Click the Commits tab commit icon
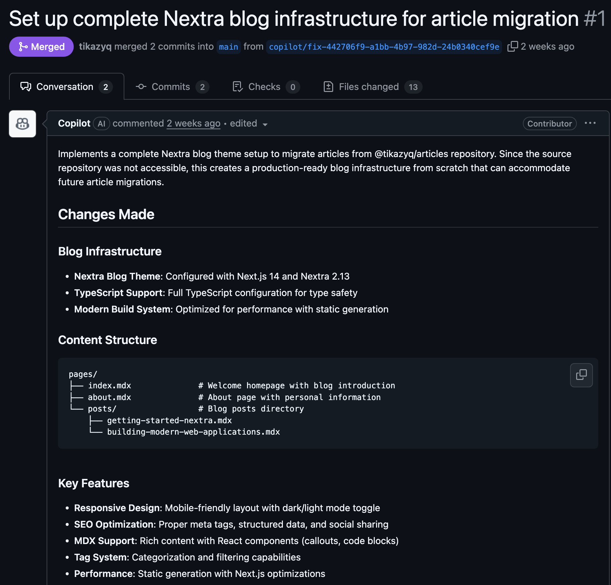The height and width of the screenshot is (585, 611). coord(141,87)
